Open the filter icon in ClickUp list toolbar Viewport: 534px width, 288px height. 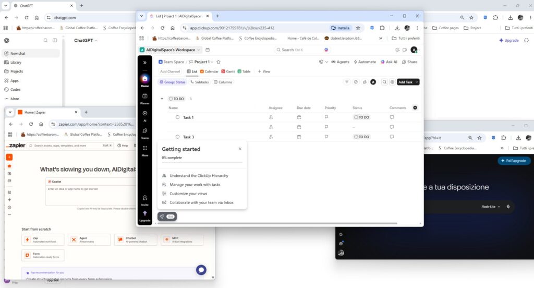click(347, 82)
